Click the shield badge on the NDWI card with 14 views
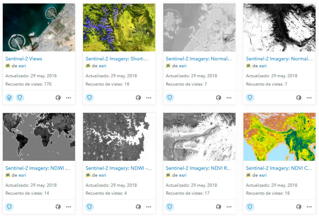The image size is (319, 216). click(x=9, y=207)
